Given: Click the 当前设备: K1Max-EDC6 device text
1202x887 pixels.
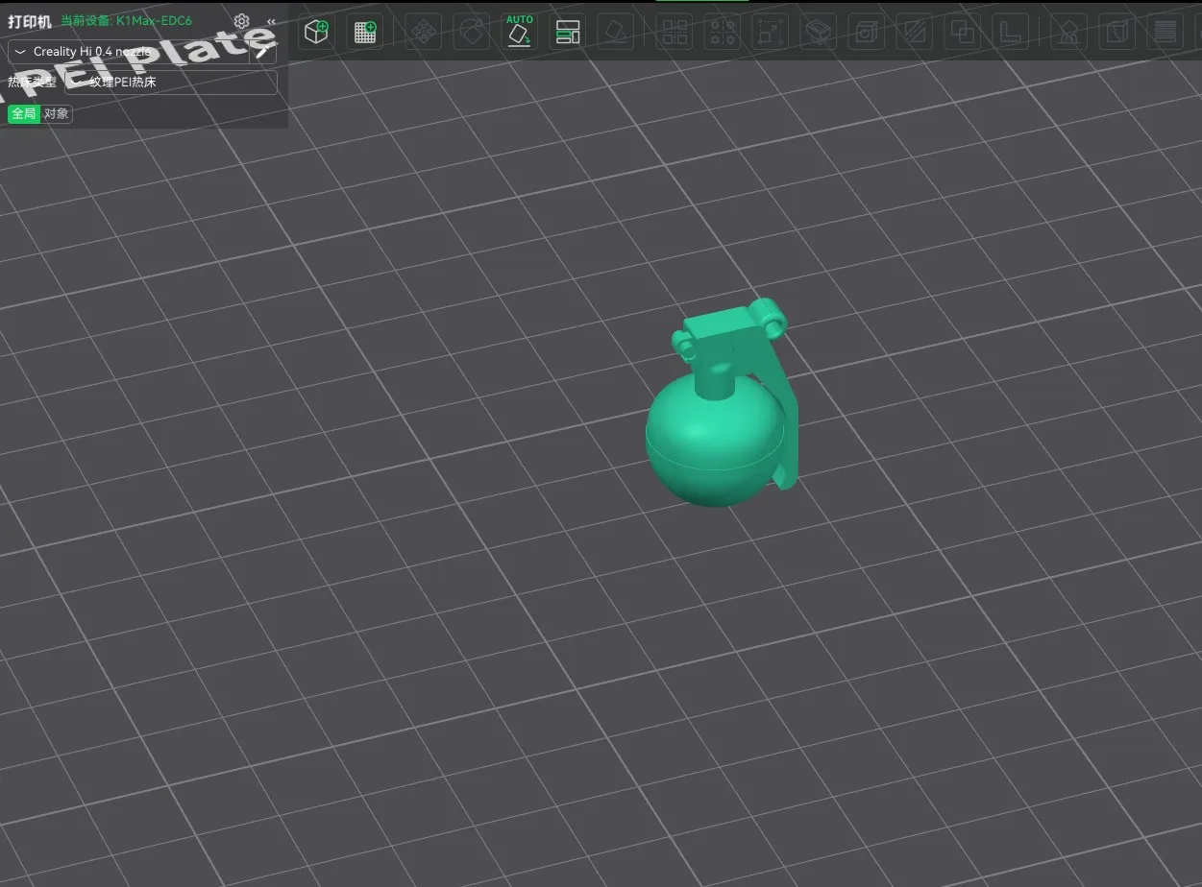Looking at the screenshot, I should pos(126,20).
